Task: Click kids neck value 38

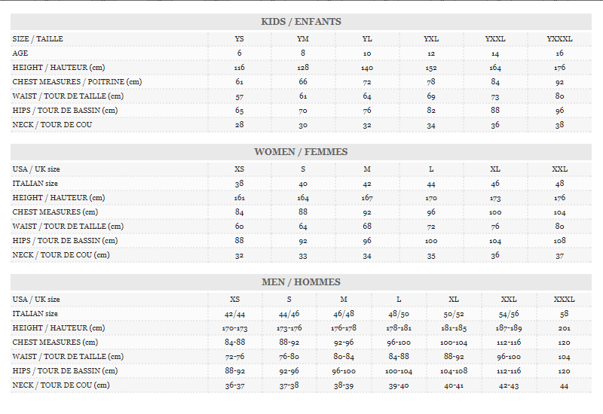Action: (x=559, y=125)
